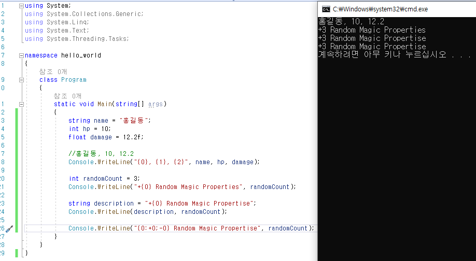Click 'int randomCount = 3;' line

(x=104, y=179)
